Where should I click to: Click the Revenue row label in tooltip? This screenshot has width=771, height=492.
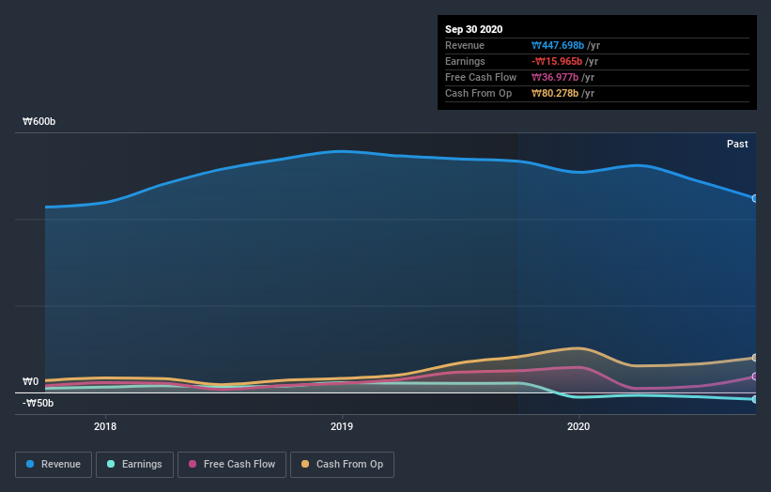465,45
